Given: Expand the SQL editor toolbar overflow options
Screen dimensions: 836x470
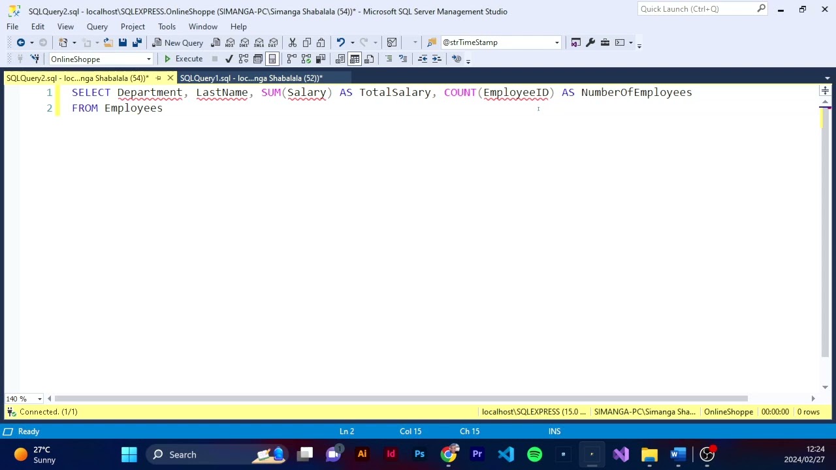Looking at the screenshot, I should coord(468,60).
